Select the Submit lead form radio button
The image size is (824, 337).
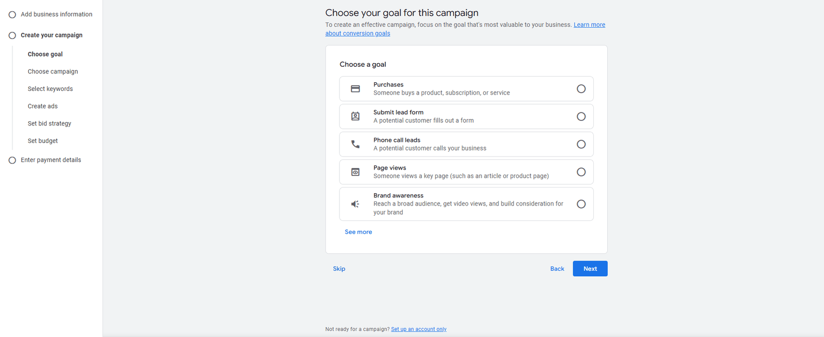pos(581,117)
